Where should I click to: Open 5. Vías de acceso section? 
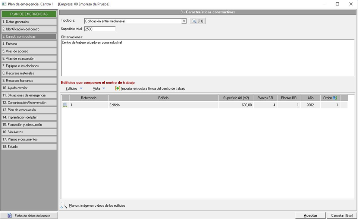click(x=29, y=51)
